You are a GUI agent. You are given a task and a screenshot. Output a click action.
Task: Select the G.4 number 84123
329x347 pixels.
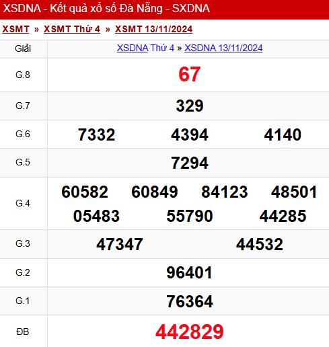point(225,192)
